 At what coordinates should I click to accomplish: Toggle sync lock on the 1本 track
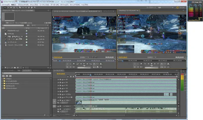tap(60, 88)
